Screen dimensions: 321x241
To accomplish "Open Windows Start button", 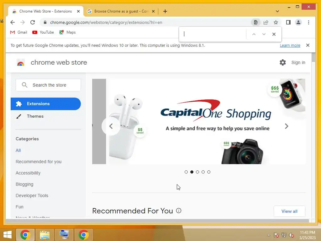I will pos(8,235).
